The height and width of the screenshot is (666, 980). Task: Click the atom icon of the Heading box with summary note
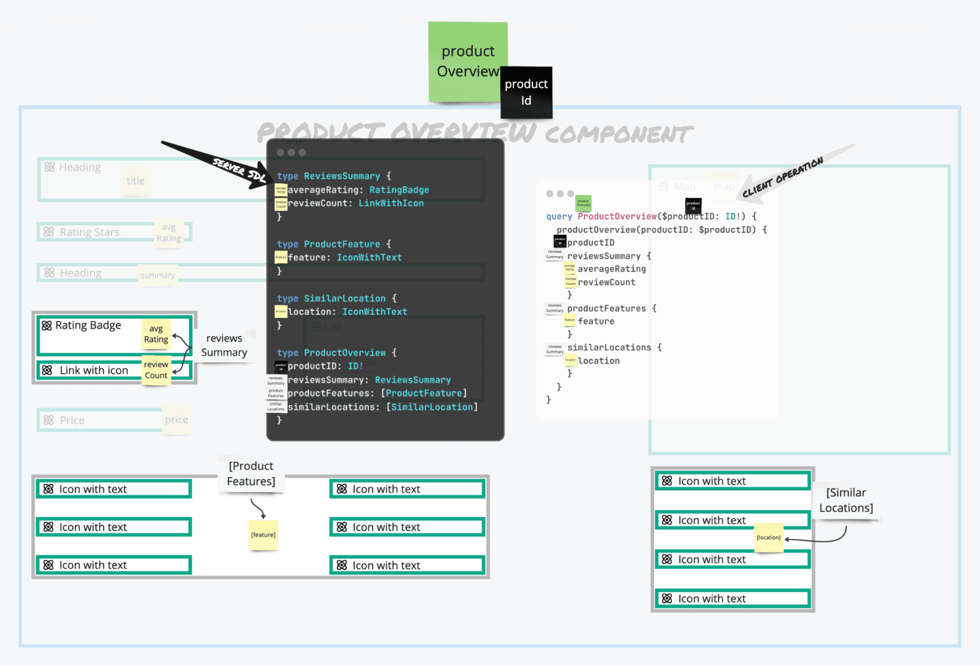[50, 273]
